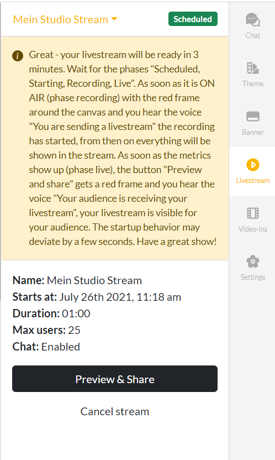
Task: Click the Starts at date line
Action: click(x=97, y=297)
